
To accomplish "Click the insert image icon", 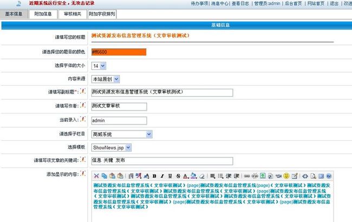I will (263, 176).
